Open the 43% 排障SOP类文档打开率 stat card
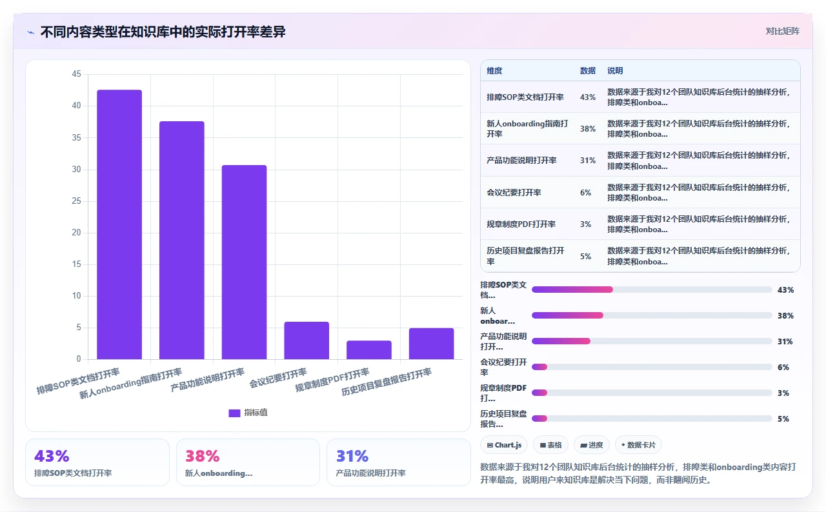Viewport: 826px width, 512px height. (97, 462)
